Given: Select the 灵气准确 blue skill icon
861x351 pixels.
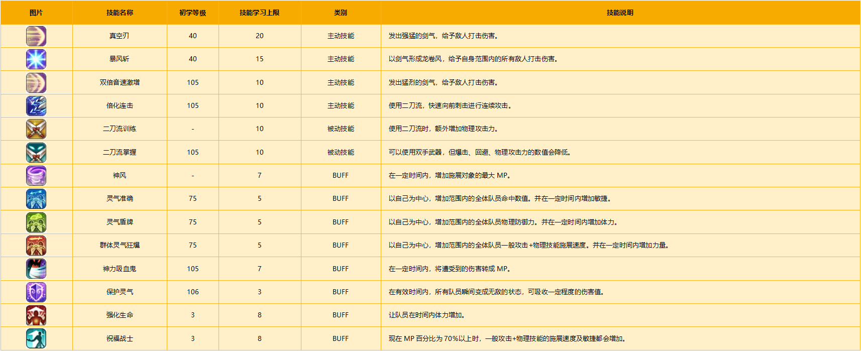Looking at the screenshot, I should pos(36,199).
